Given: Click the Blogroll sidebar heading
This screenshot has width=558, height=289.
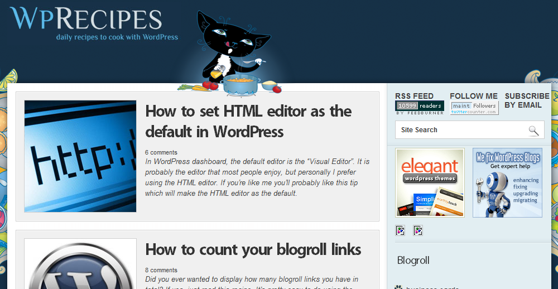Looking at the screenshot, I should (413, 260).
